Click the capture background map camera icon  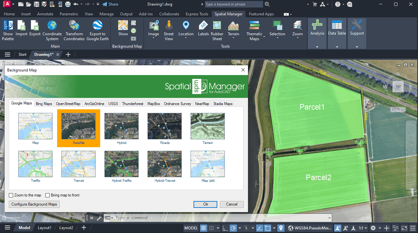pos(133,39)
